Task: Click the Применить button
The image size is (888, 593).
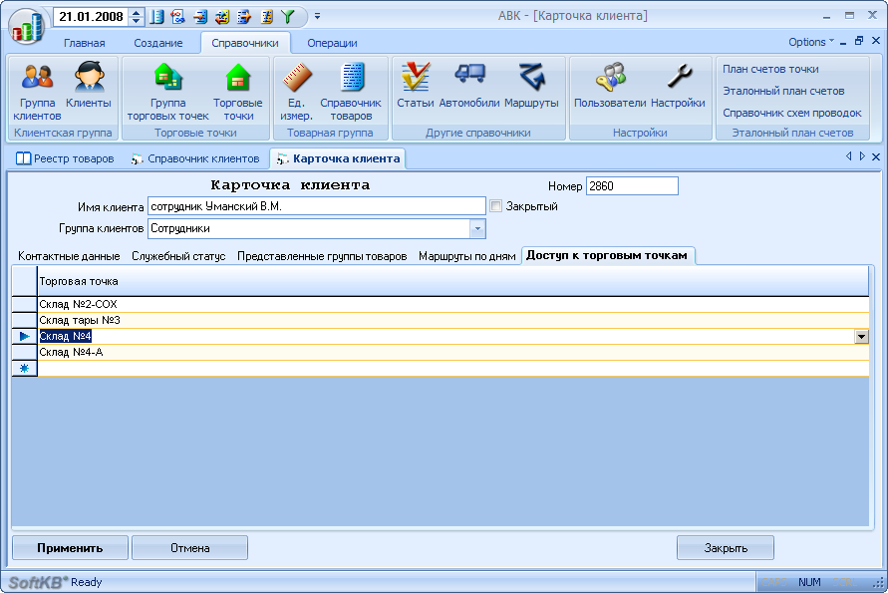Action: (x=70, y=548)
